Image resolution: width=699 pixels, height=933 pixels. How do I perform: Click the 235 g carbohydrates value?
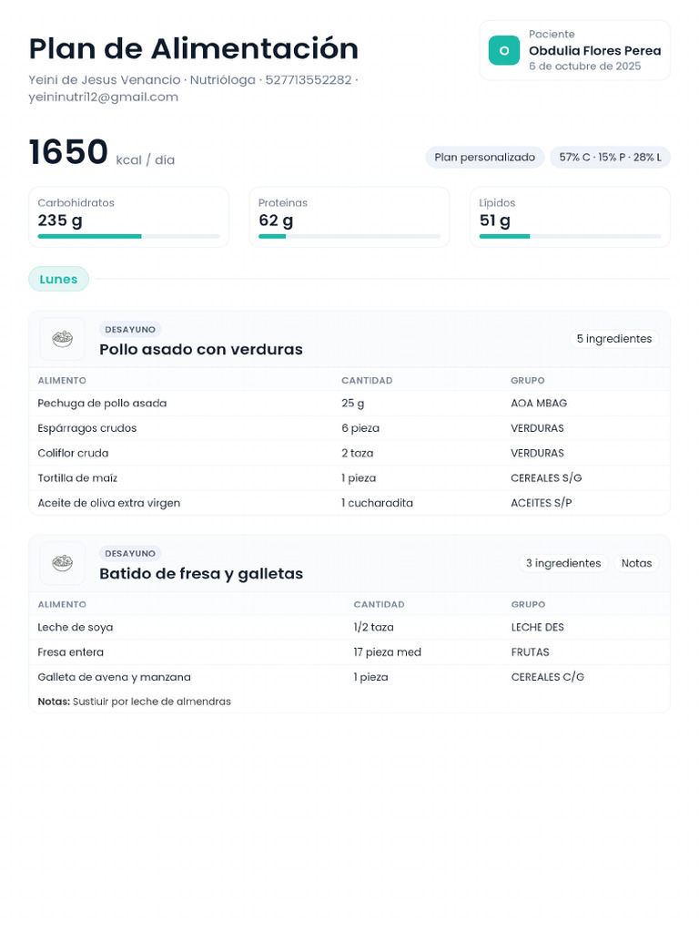tap(60, 220)
